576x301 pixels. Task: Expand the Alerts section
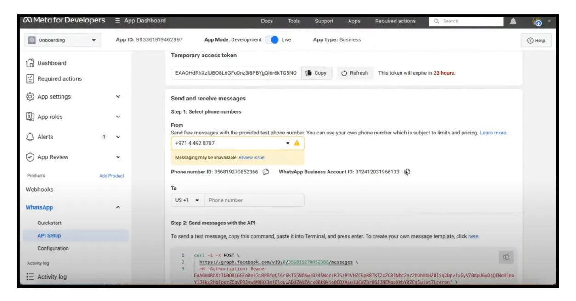(x=118, y=137)
